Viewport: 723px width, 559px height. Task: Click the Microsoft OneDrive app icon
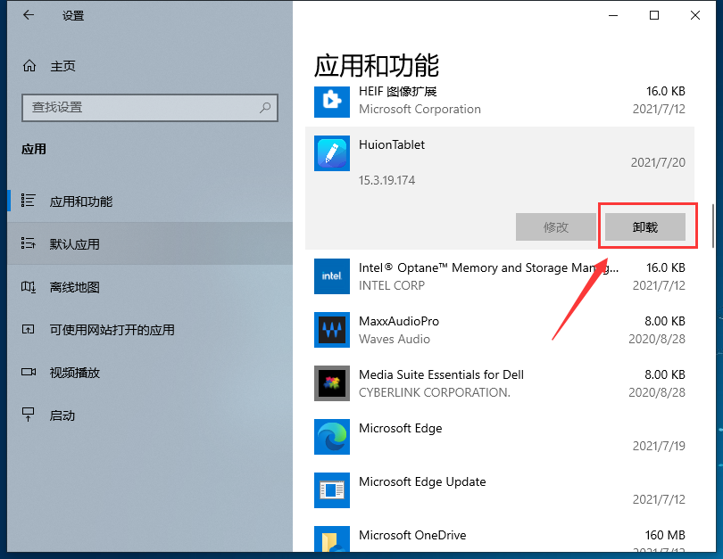332,538
